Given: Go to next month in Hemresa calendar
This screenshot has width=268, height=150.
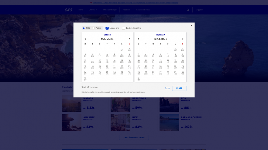Looking at the screenshot, I should tap(183, 39).
